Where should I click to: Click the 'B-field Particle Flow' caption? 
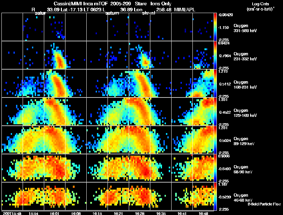click(x=264, y=204)
